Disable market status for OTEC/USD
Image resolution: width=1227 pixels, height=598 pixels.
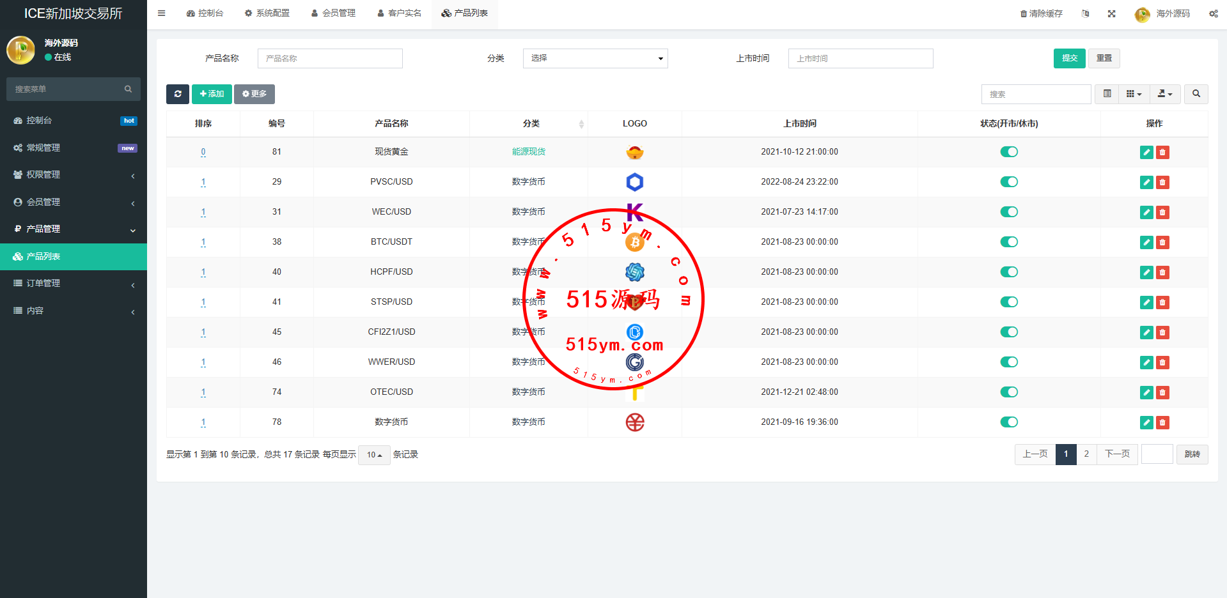click(1008, 392)
